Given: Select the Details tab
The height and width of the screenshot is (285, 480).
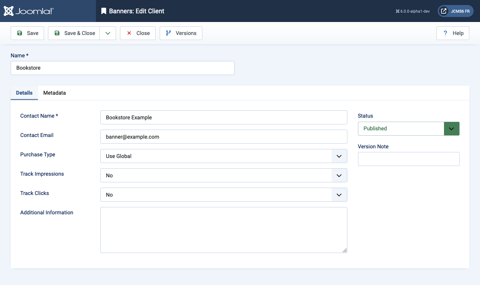Looking at the screenshot, I should tap(24, 93).
